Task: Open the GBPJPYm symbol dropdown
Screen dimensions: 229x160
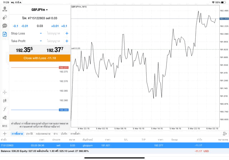Action: coord(39,10)
